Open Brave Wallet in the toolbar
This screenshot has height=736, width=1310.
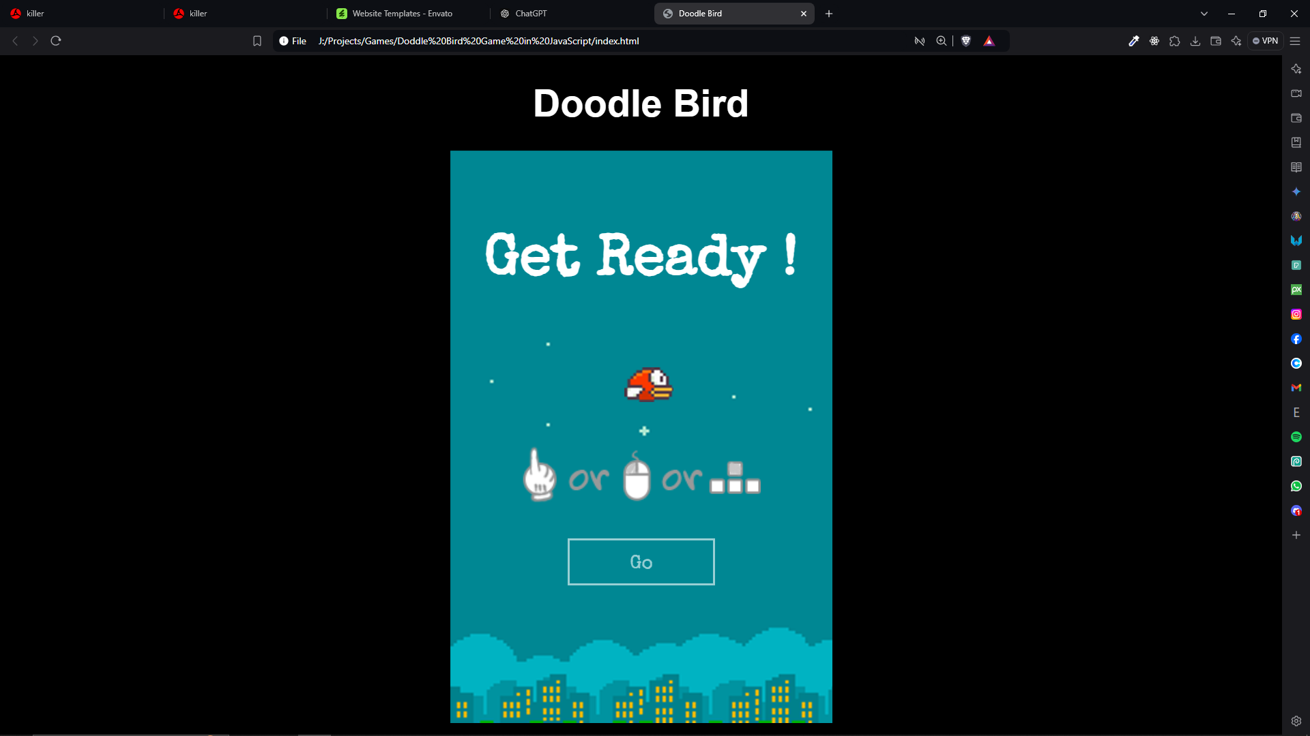click(1216, 41)
